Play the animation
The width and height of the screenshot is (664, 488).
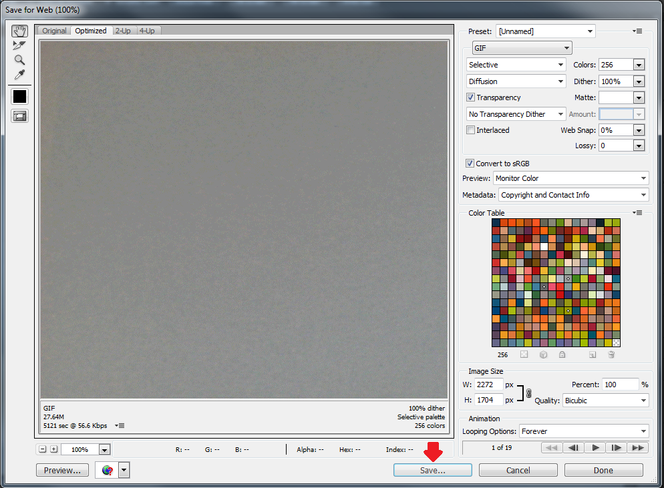coord(595,447)
